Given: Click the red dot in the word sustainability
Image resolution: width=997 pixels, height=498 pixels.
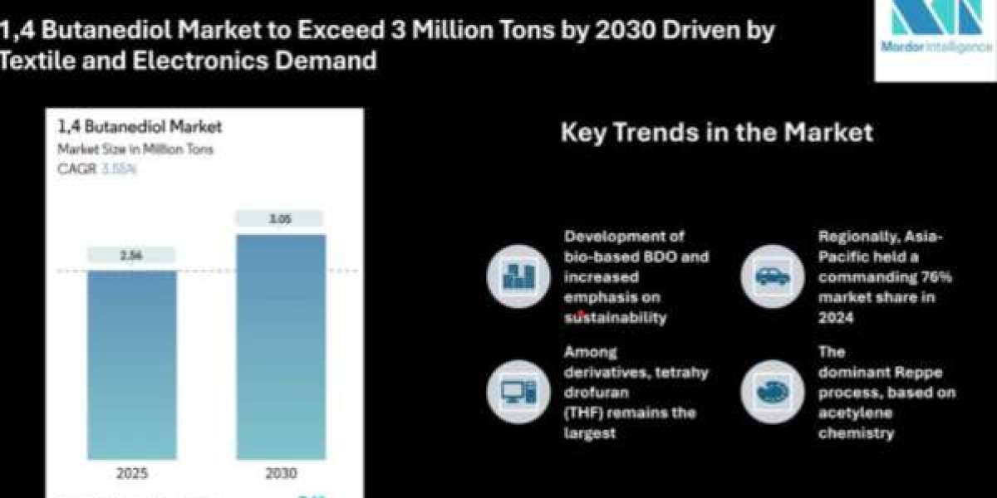Looking at the screenshot, I should [580, 314].
